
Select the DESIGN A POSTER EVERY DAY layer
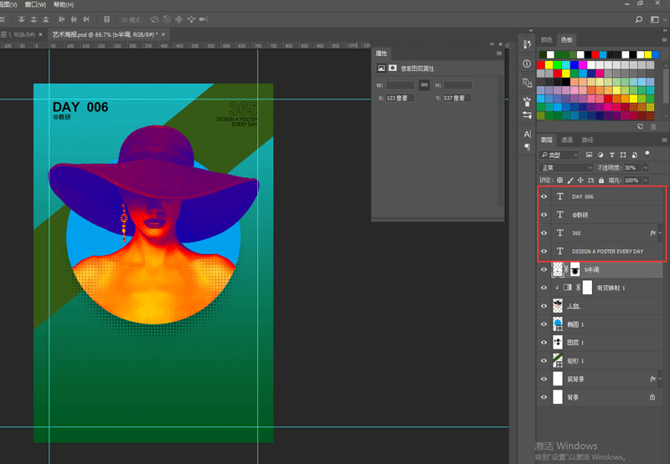point(607,252)
